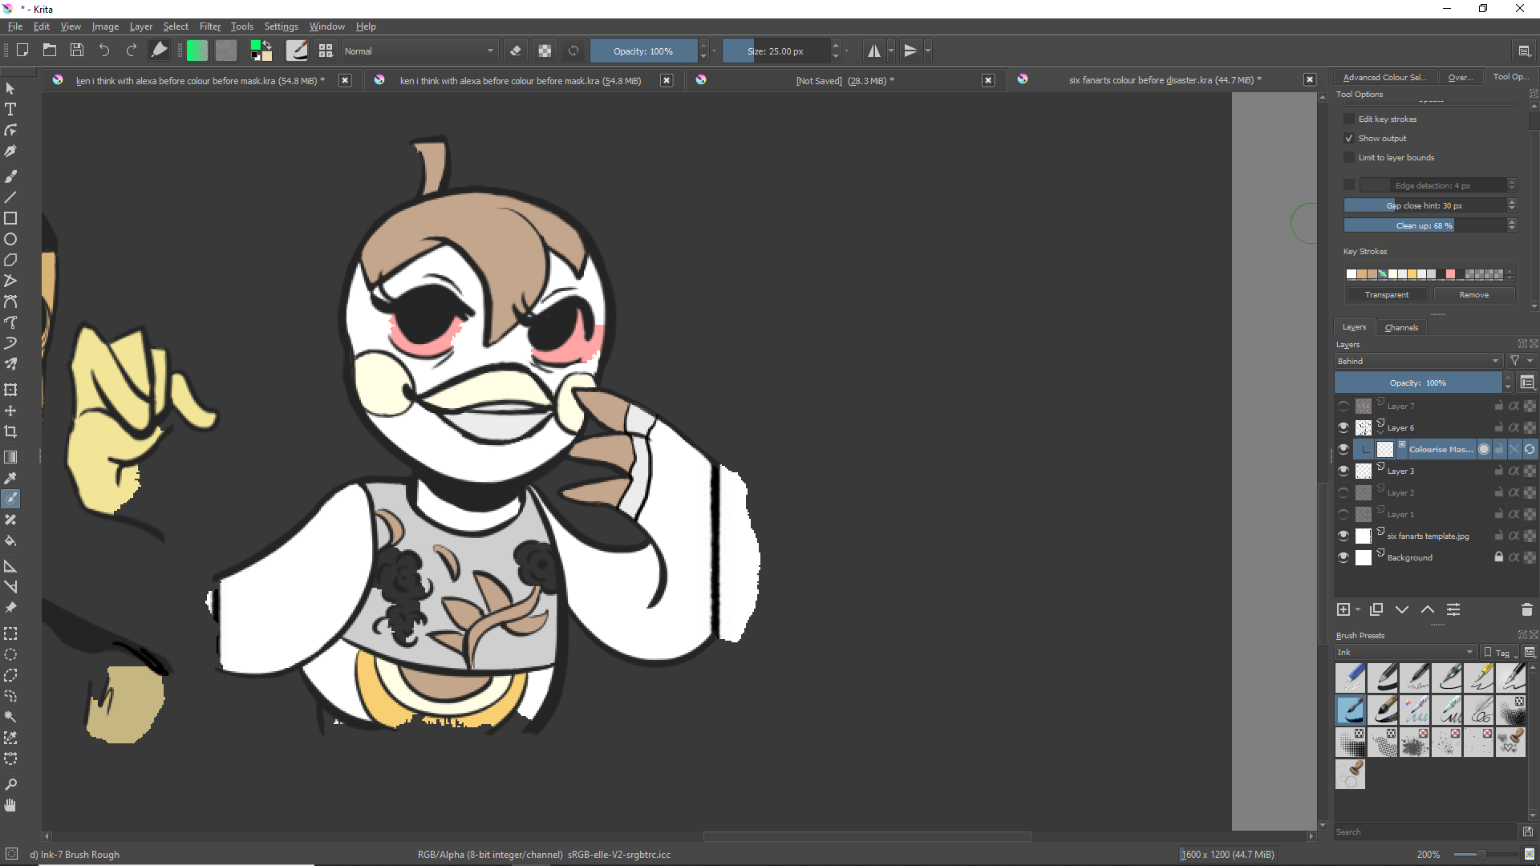
Task: Toggle horizontal mirror tool
Action: (x=874, y=51)
